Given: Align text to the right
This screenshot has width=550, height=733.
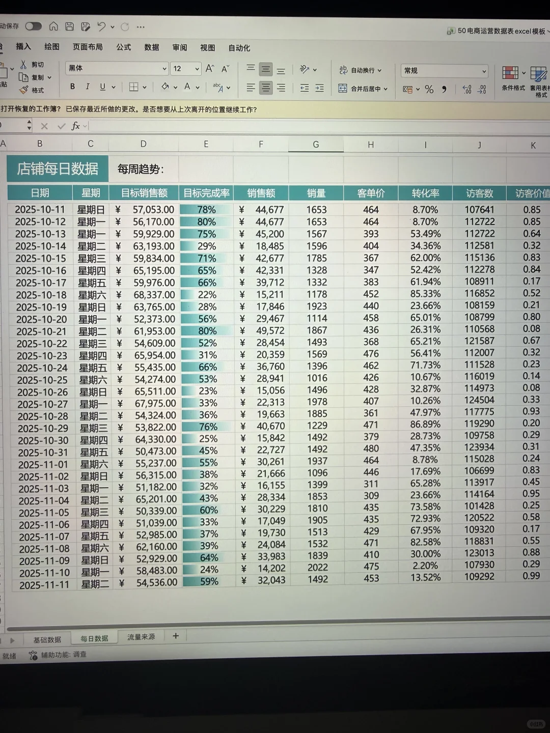Looking at the screenshot, I should (281, 88).
